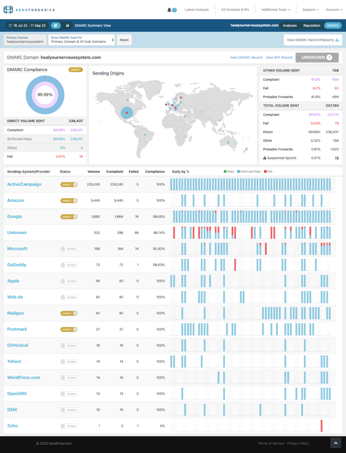The image size is (346, 453).
Task: Open Terms of Service in the footer
Action: click(271, 443)
